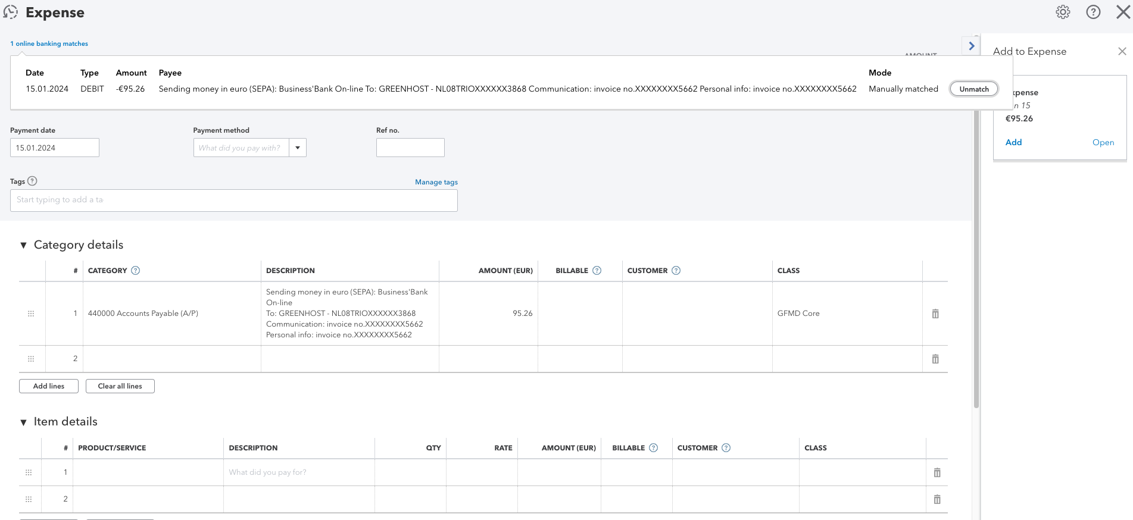Collapse the Add to Expense side panel
The height and width of the screenshot is (520, 1133).
[972, 46]
